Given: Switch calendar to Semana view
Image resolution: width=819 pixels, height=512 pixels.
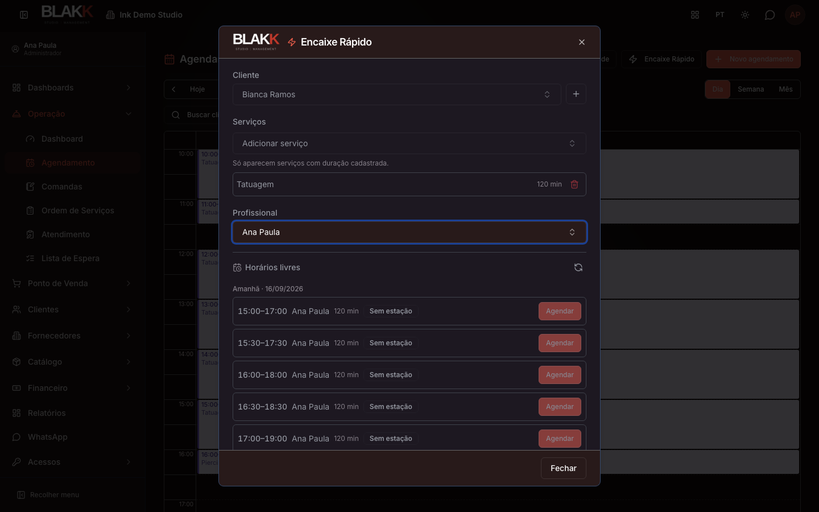Looking at the screenshot, I should click(x=751, y=89).
